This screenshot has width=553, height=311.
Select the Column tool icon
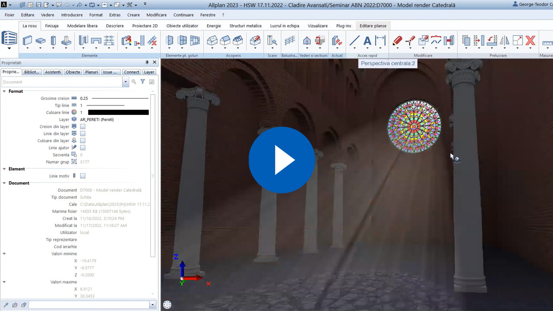pos(53,41)
